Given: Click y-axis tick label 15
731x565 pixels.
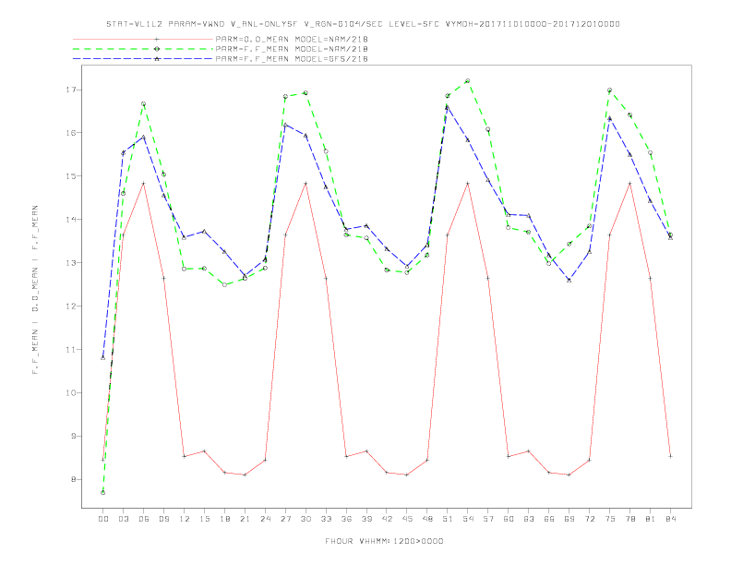Looking at the screenshot, I should [71, 176].
